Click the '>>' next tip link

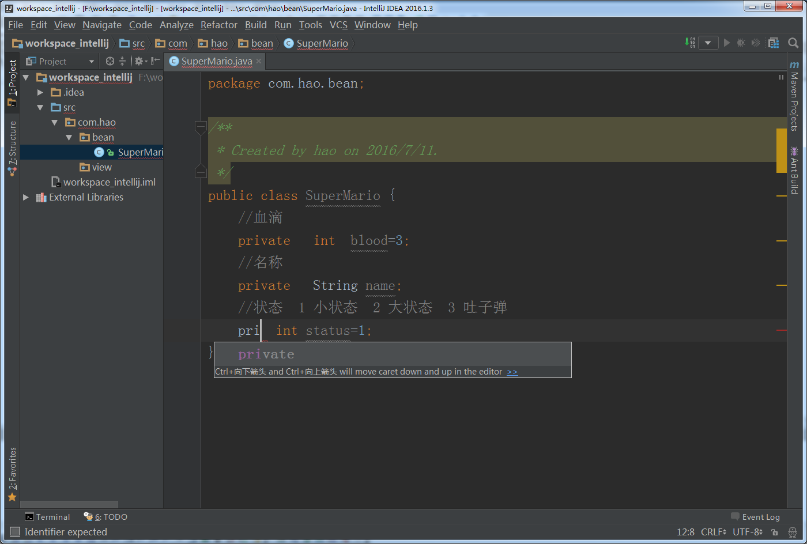coord(512,372)
